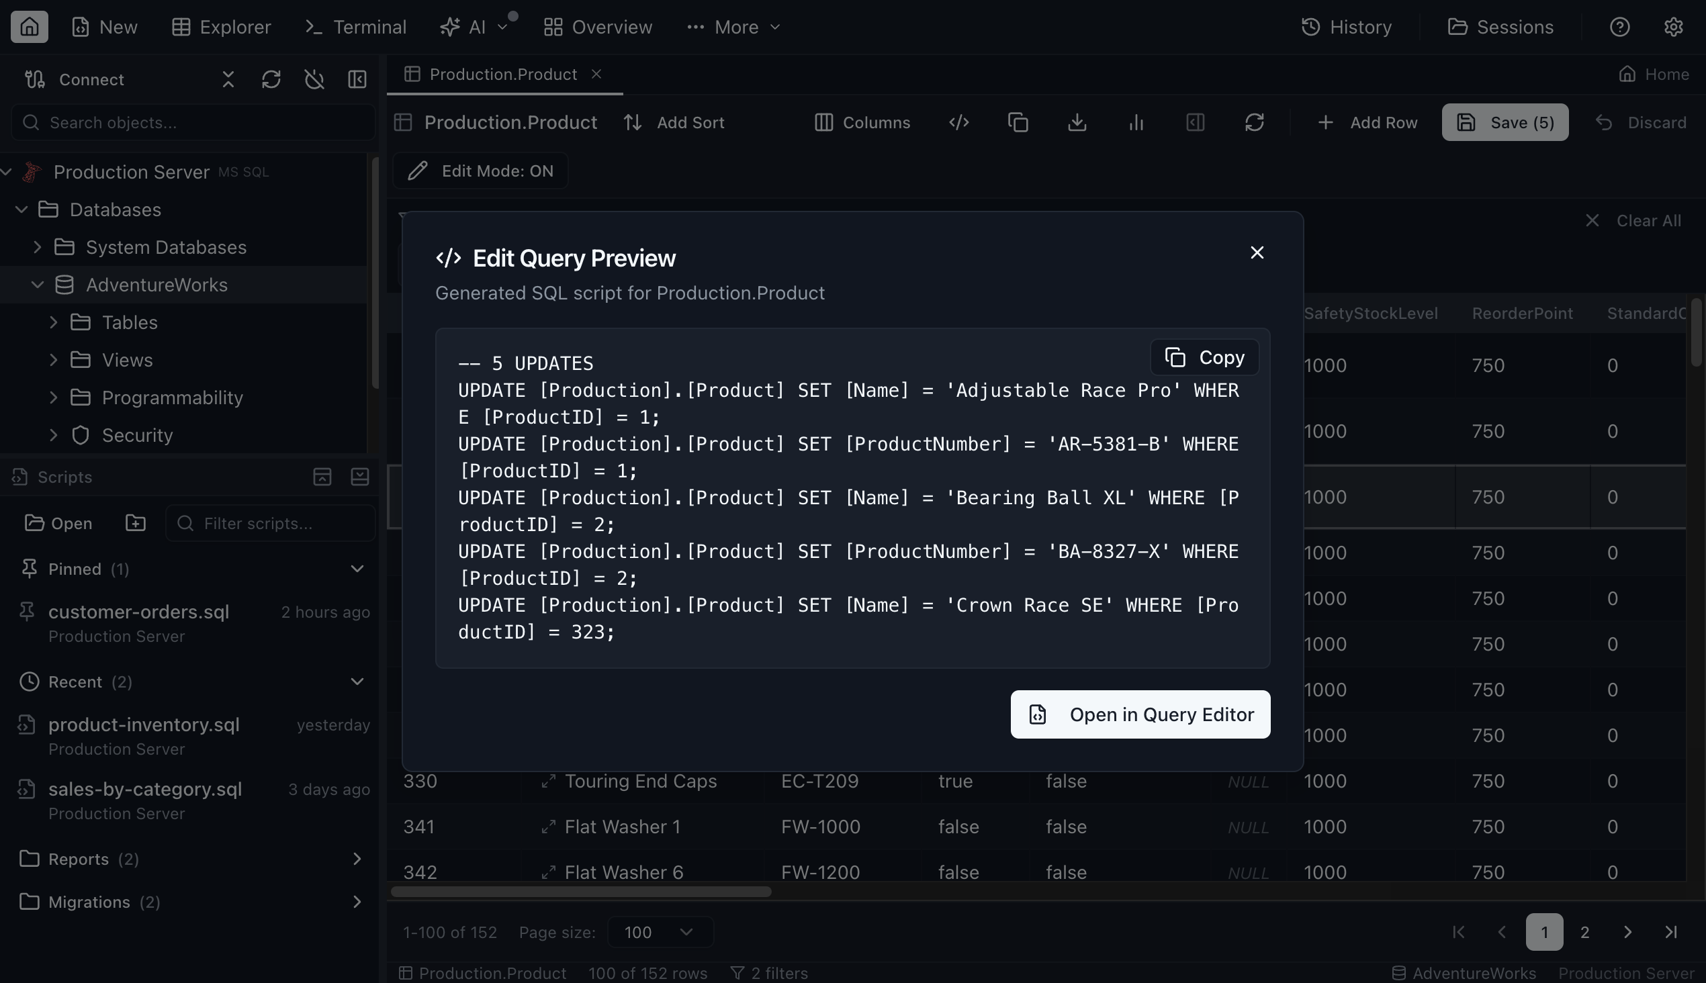Click Open in Query Editor
The height and width of the screenshot is (983, 1706).
click(1139, 714)
